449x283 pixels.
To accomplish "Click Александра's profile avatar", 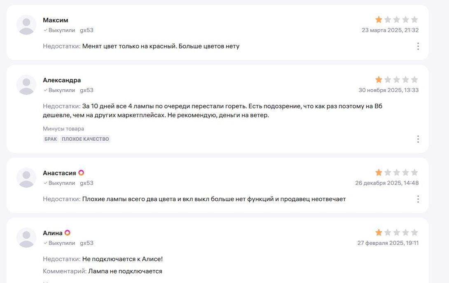I will click(x=26, y=85).
